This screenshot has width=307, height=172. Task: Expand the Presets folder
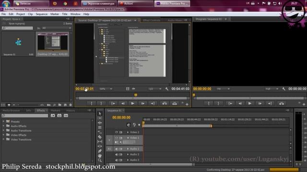tap(3, 121)
